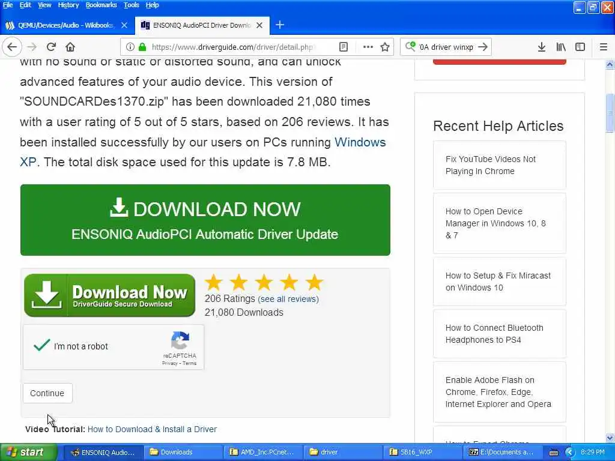Open Connect Bluetooth Headphones to PS4 article
615x461 pixels.
(499, 334)
